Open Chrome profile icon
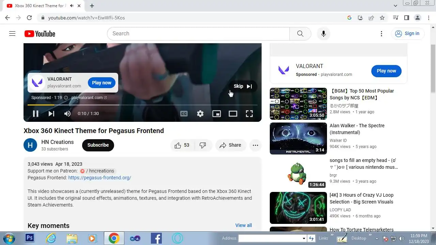436x245 pixels. pos(417,18)
